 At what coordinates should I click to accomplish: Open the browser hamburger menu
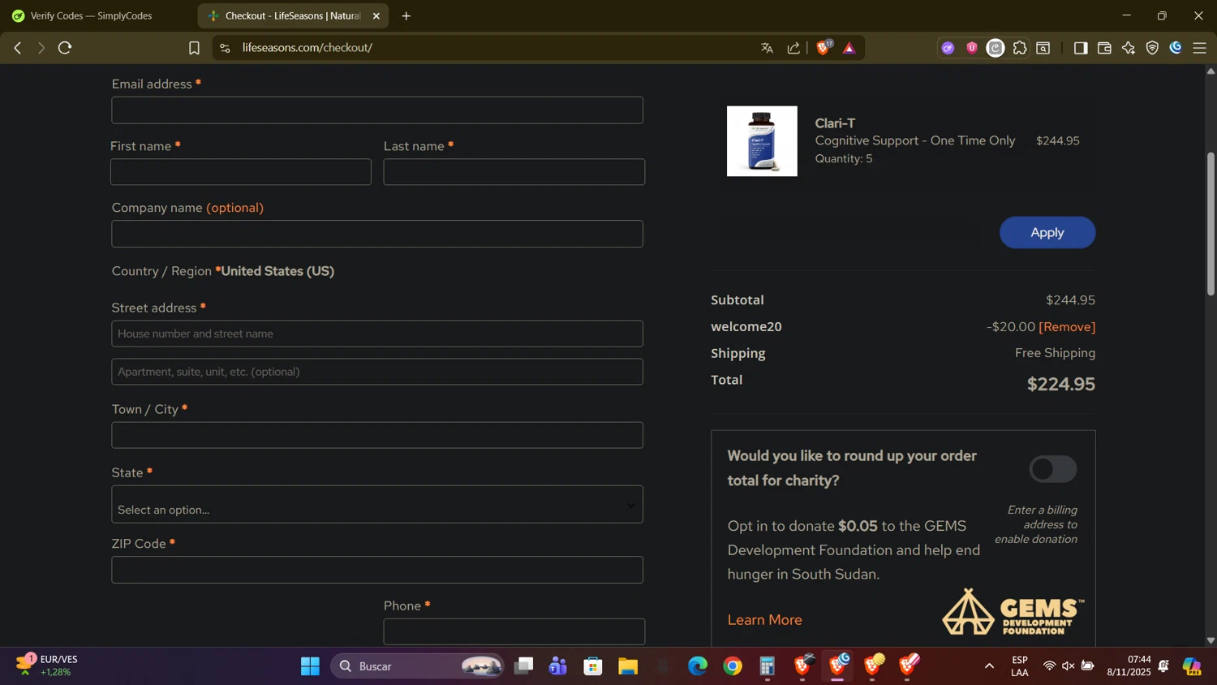pyautogui.click(x=1200, y=48)
